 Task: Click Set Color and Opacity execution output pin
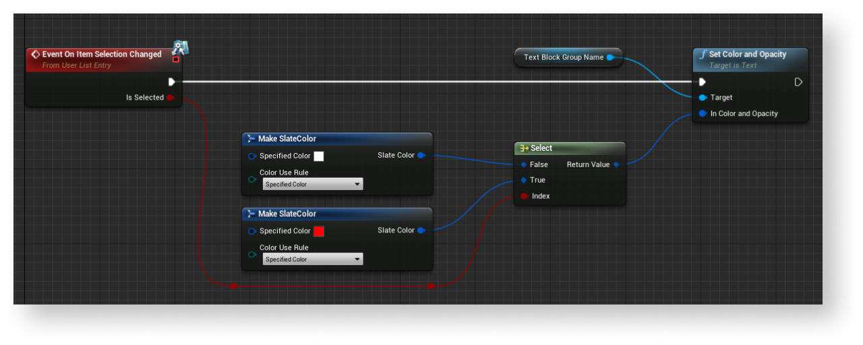coord(798,82)
